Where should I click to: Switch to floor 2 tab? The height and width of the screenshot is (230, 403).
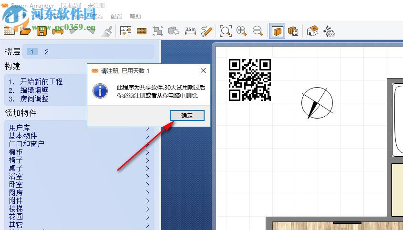tap(47, 52)
